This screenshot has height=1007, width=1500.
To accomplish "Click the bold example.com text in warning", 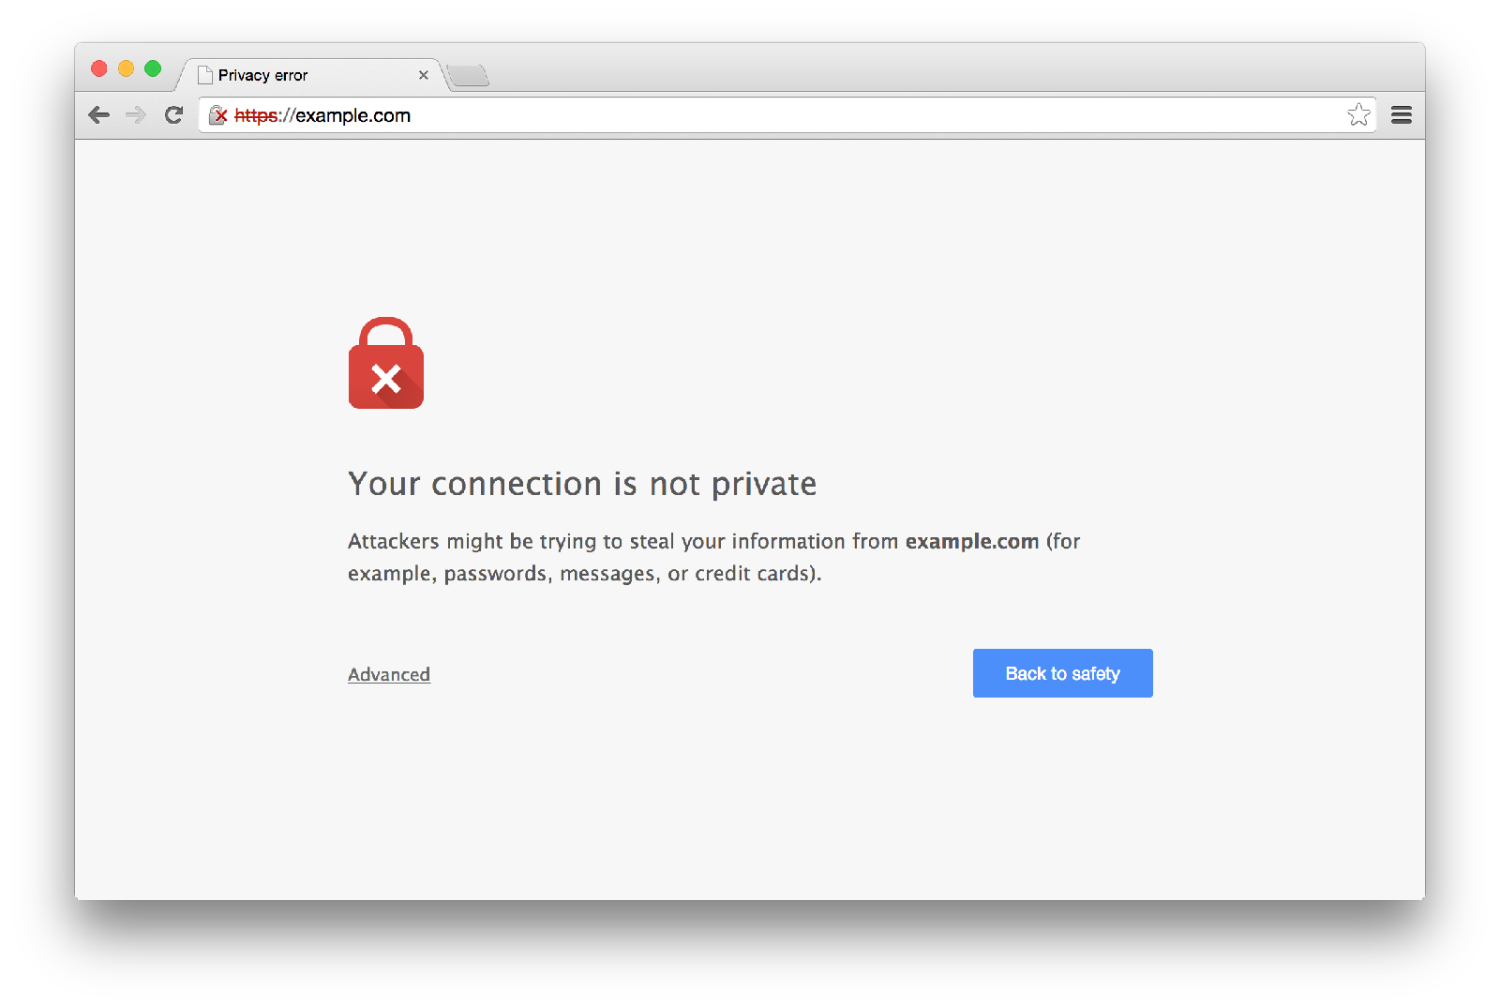I will (971, 541).
